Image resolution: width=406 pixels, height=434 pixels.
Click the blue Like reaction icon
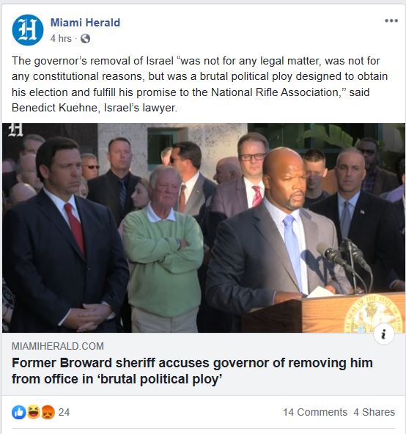[19, 413]
